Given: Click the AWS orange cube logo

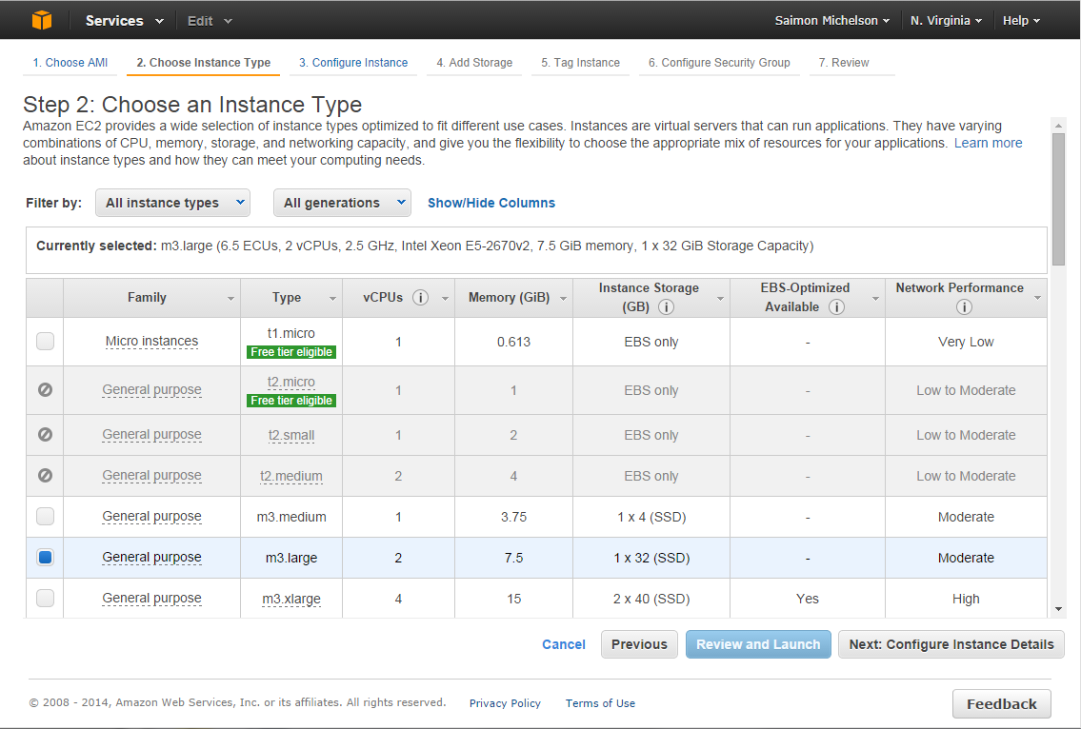Looking at the screenshot, I should click(x=42, y=20).
